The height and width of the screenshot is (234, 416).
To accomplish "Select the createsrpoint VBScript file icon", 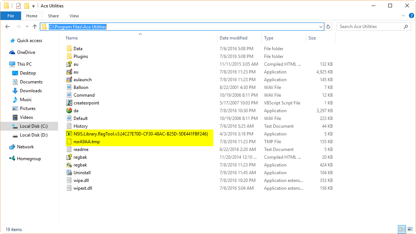I will pos(69,103).
